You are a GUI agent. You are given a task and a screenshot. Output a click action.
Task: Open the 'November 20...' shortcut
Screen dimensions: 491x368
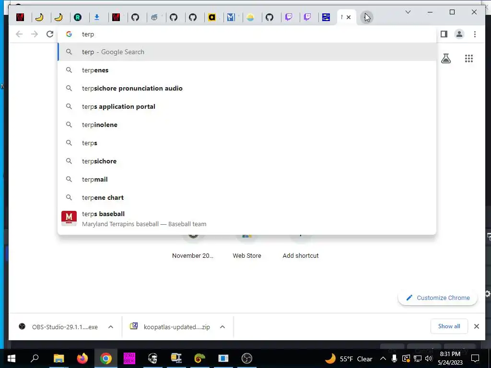click(x=193, y=247)
